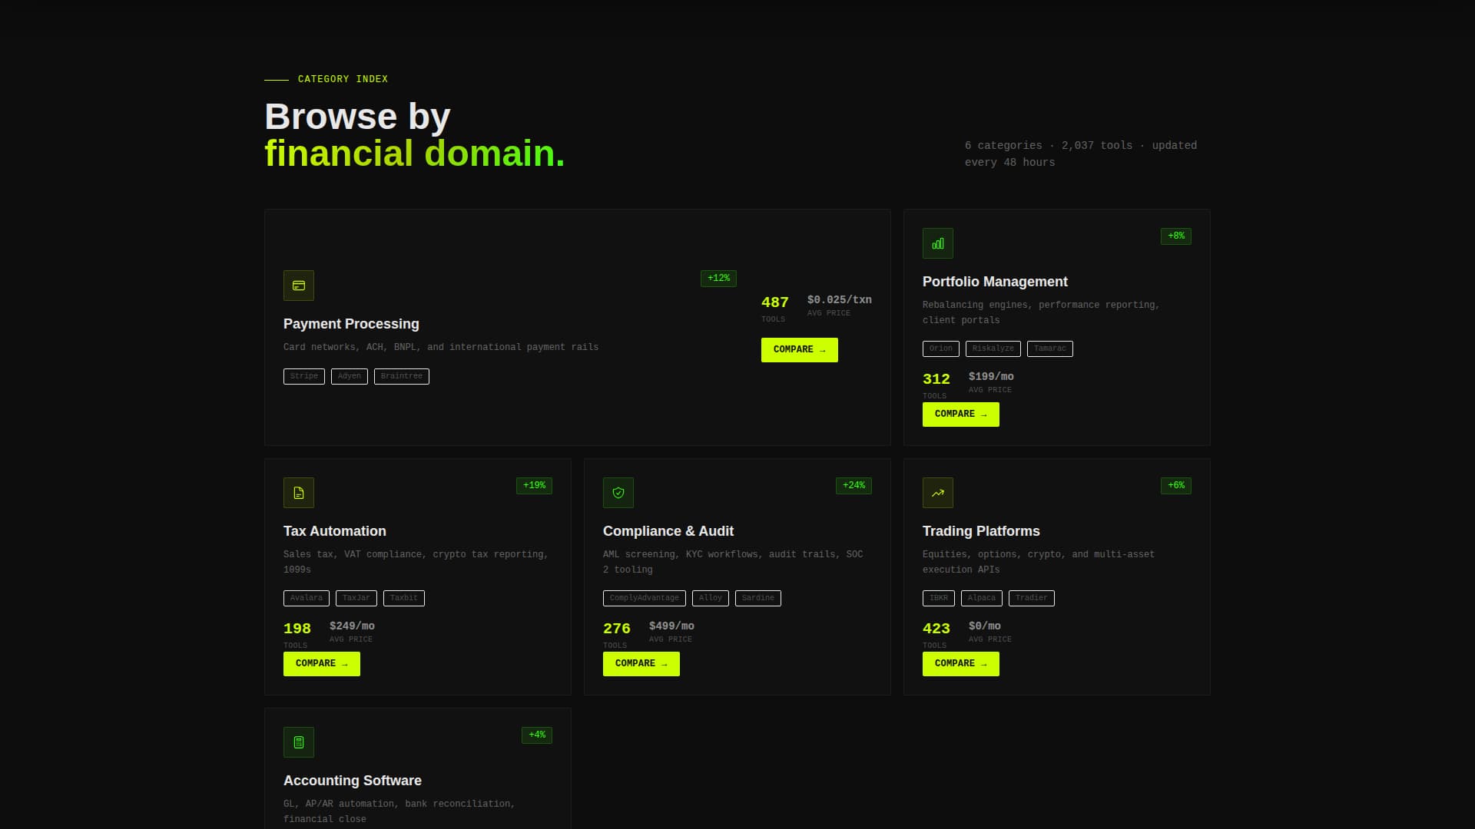
Task: Click the +4% growth badge
Action: [x=537, y=735]
